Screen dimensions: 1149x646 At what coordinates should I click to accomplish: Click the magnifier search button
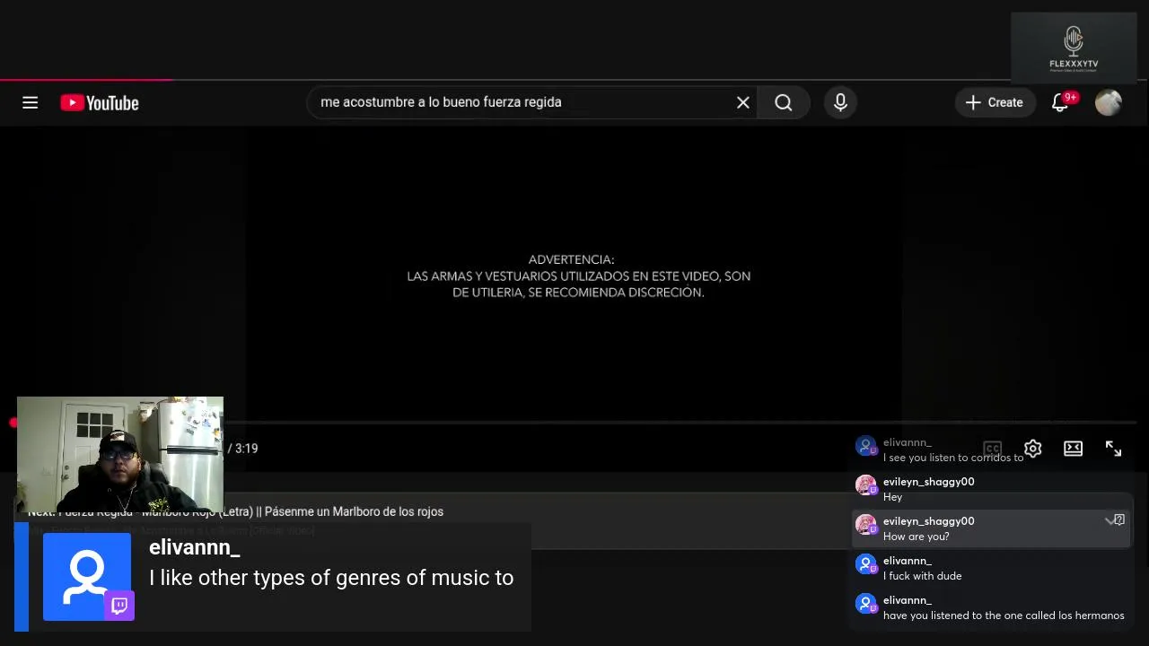click(x=784, y=102)
